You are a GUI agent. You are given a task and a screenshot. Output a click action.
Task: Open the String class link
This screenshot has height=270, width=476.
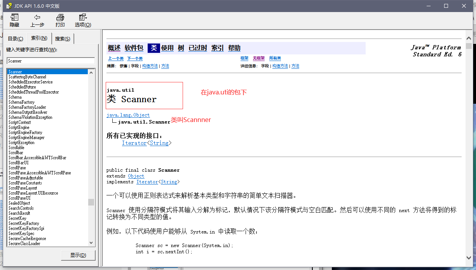pos(159,143)
